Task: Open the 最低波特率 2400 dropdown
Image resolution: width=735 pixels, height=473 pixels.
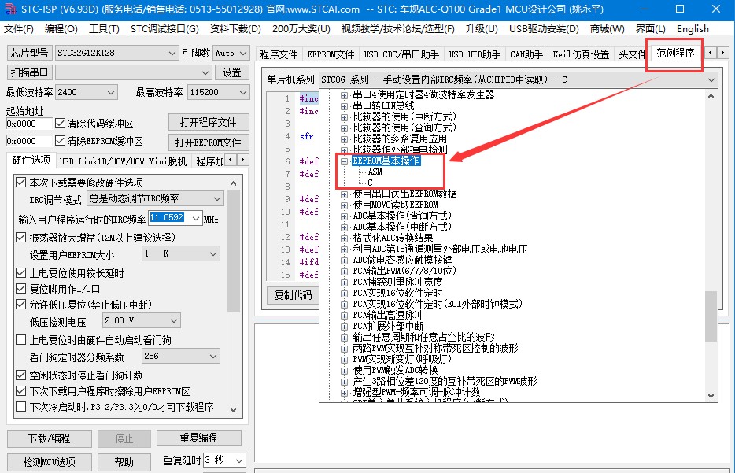Action: 86,92
